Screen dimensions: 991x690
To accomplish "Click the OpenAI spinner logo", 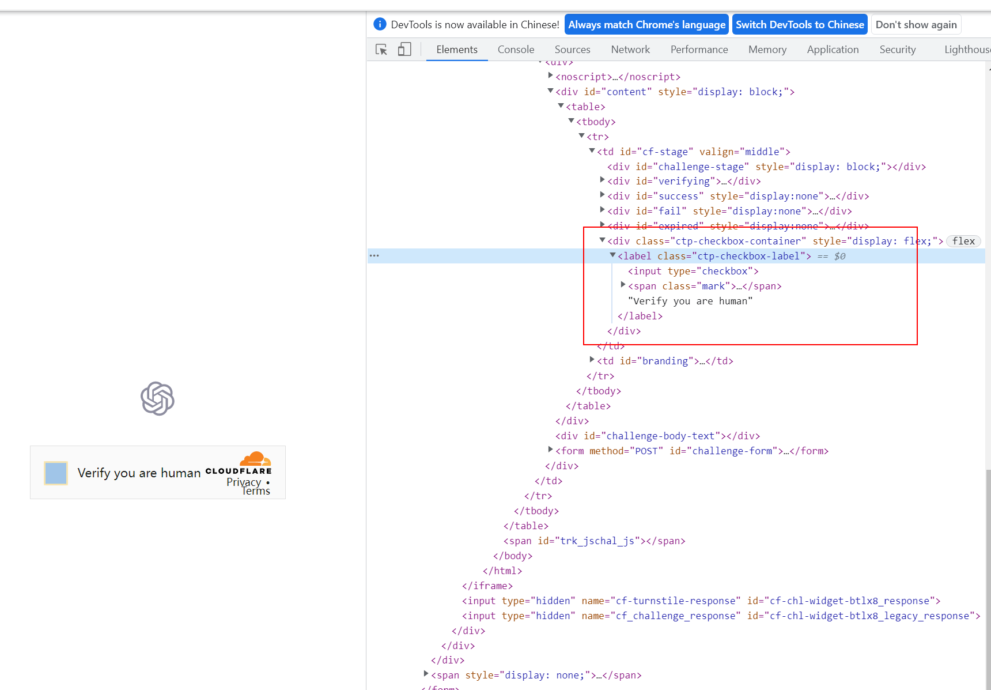I will [157, 398].
